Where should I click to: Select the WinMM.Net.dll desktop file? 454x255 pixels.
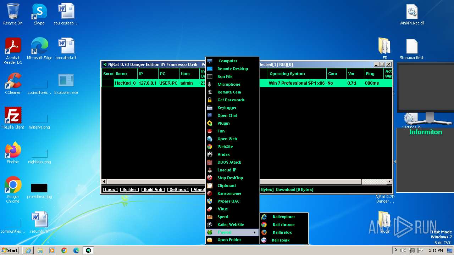click(x=412, y=14)
